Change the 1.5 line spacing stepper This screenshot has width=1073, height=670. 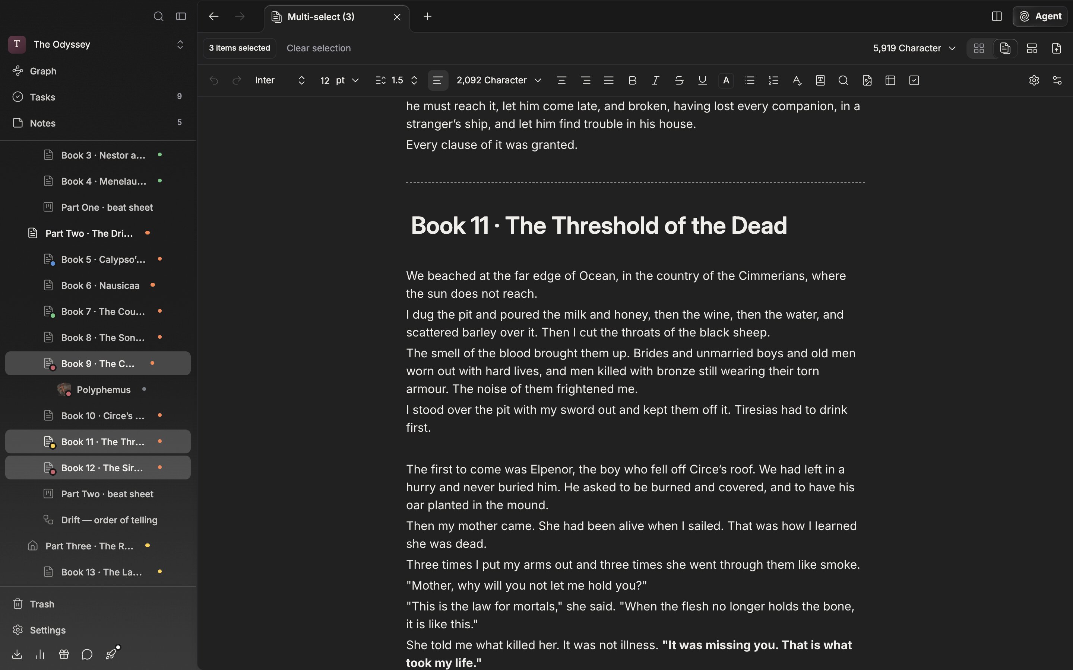414,80
